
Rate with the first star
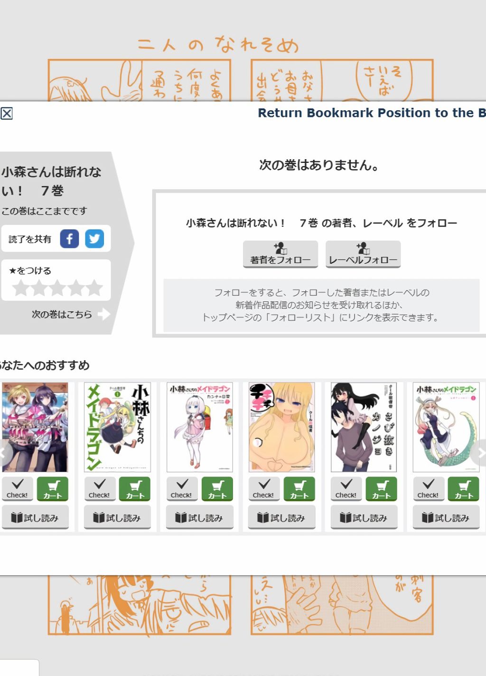[x=20, y=288]
